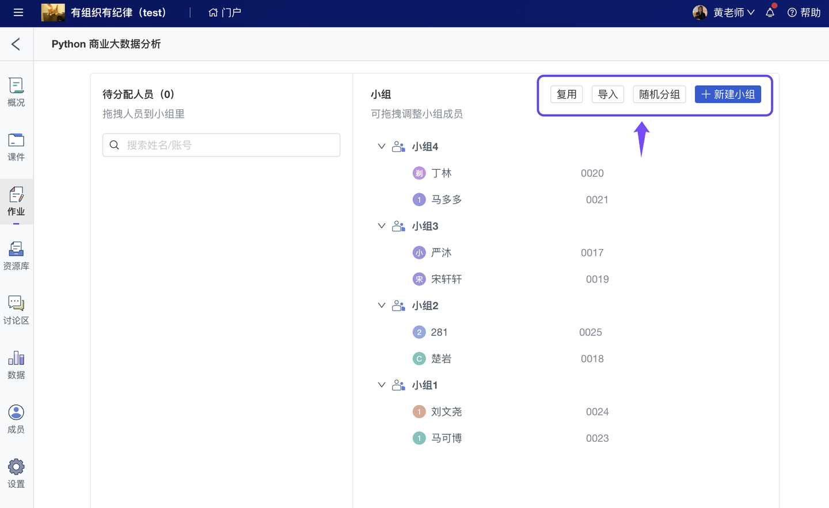Viewport: 829px width, 508px height.
Task: Click the organization logo thumbnail
Action: [x=53, y=12]
